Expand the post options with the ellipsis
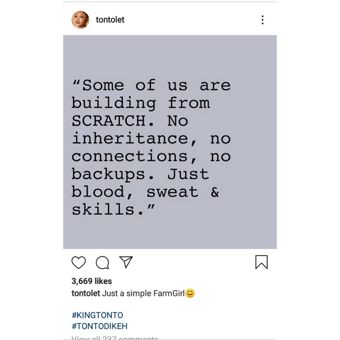This screenshot has width=340, height=340. [x=262, y=20]
